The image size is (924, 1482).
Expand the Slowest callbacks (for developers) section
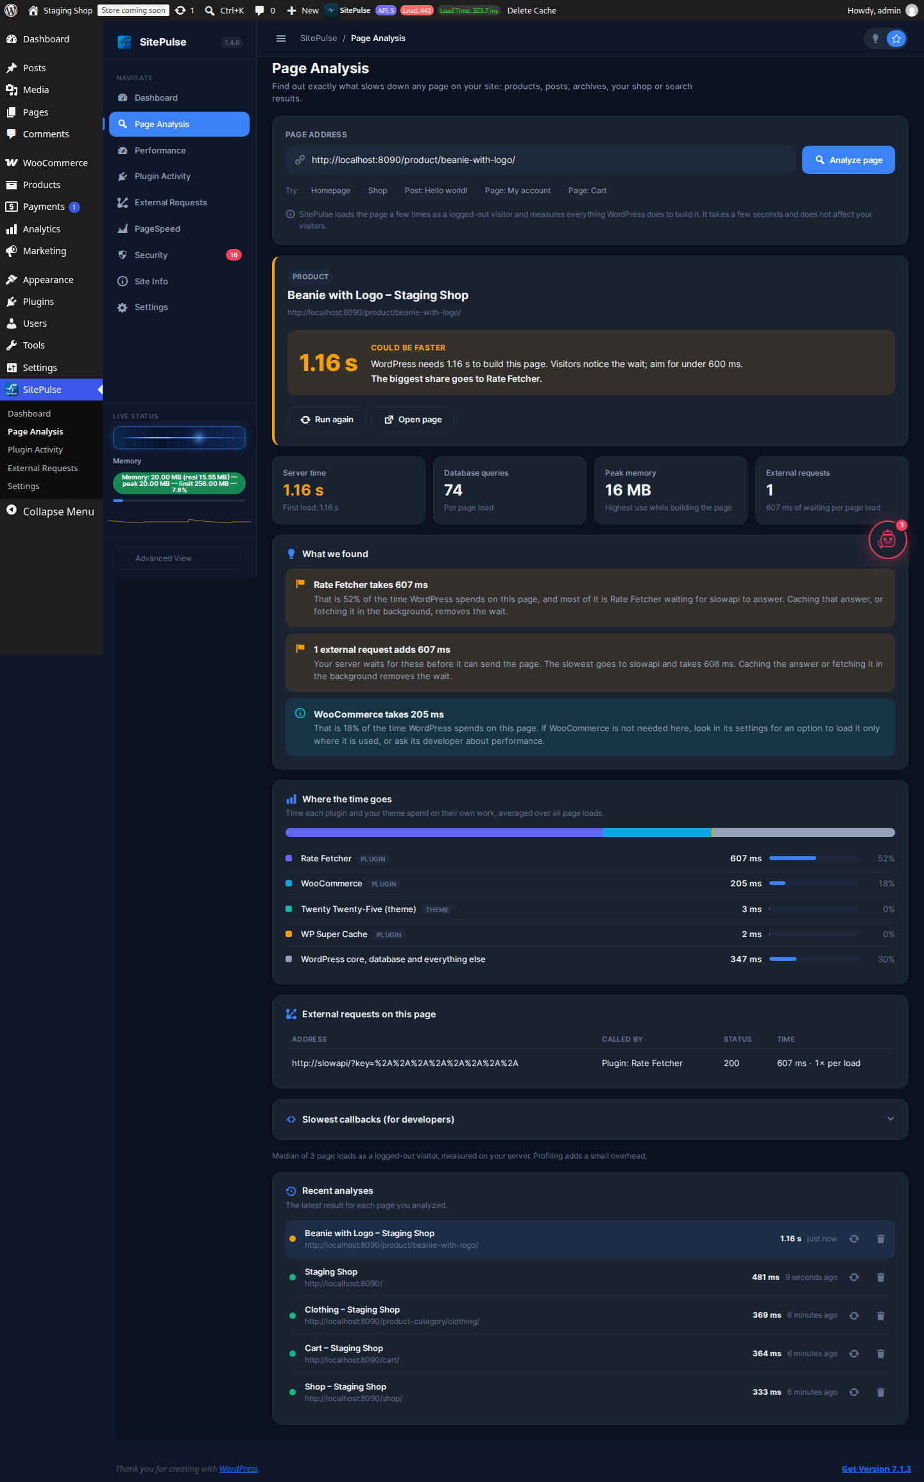[590, 1119]
